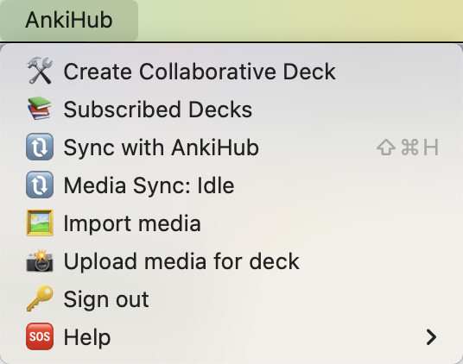The image size is (463, 364).
Task: Expand the Help submenu chevron arrow
Action: click(x=431, y=337)
